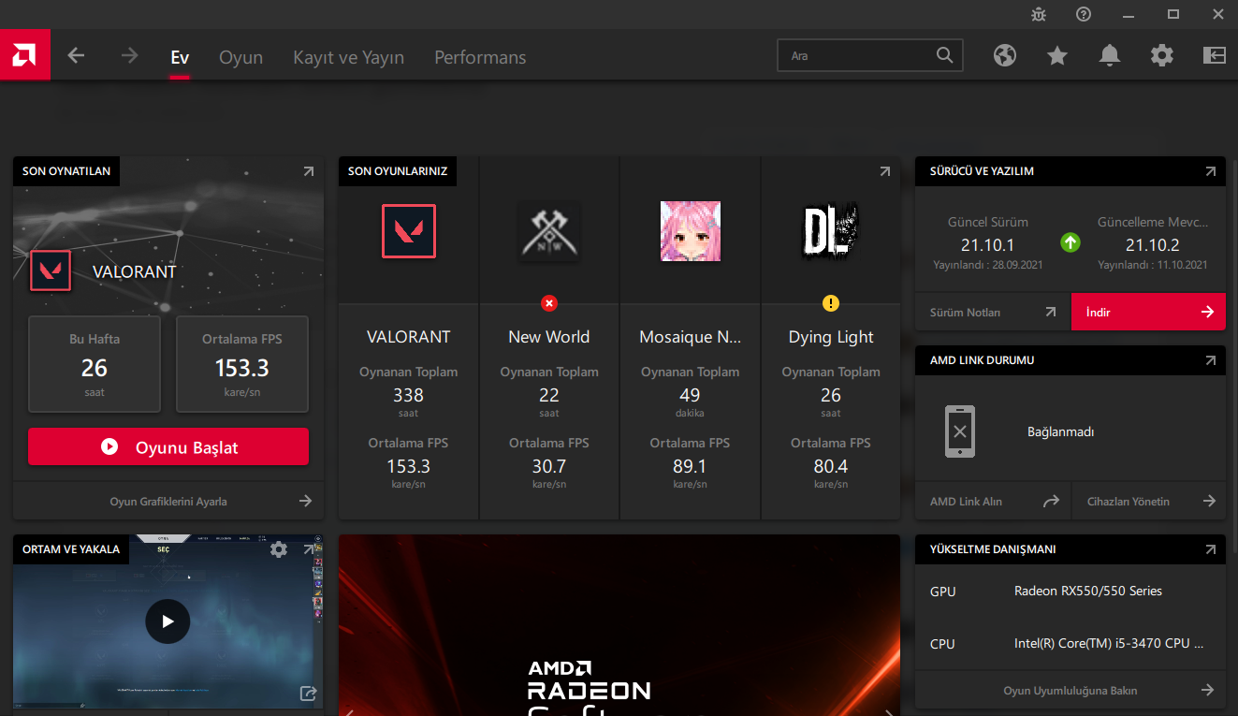This screenshot has width=1238, height=716.
Task: Click the New World game title
Action: (549, 337)
